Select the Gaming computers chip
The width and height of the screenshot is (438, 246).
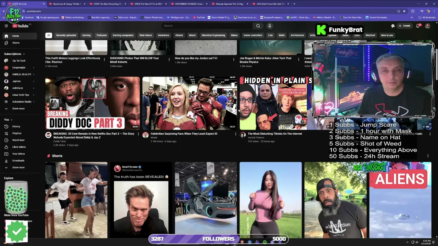123,35
